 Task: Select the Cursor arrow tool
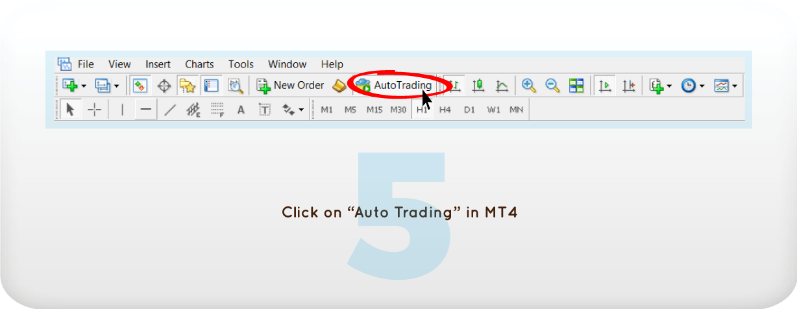pos(71,110)
